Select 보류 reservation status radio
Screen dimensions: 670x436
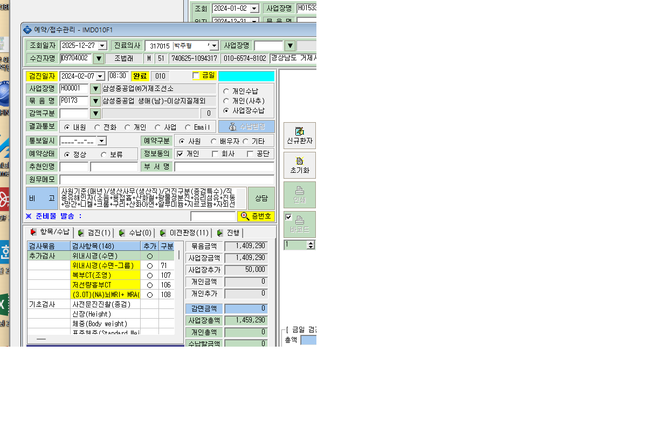point(103,154)
